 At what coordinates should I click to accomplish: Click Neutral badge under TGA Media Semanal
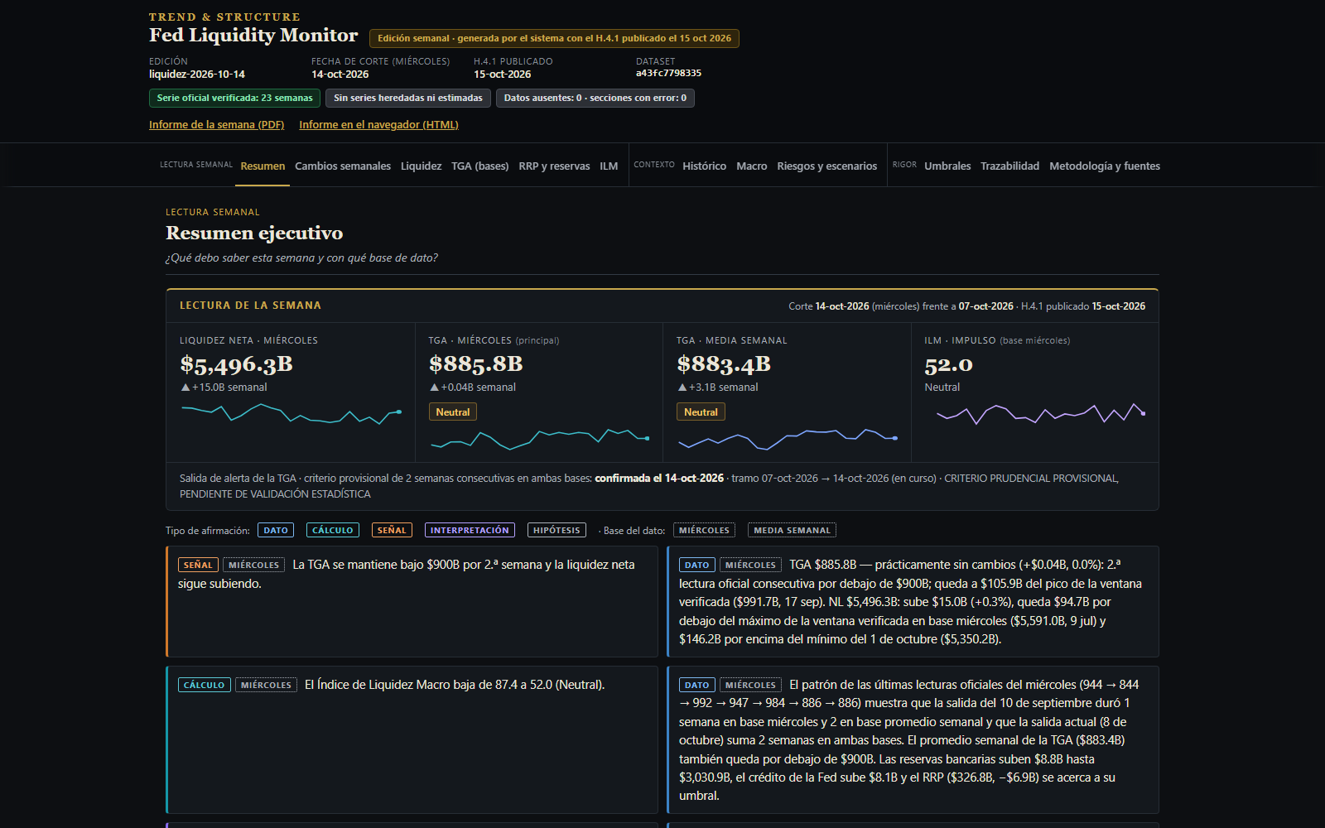701,412
